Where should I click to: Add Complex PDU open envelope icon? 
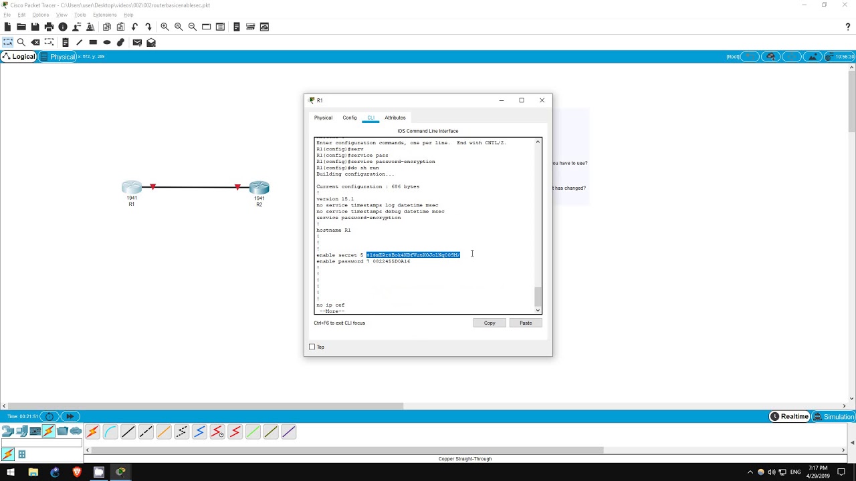(x=151, y=42)
